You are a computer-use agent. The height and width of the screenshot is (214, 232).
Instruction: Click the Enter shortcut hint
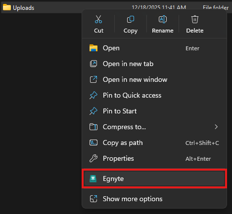point(192,48)
